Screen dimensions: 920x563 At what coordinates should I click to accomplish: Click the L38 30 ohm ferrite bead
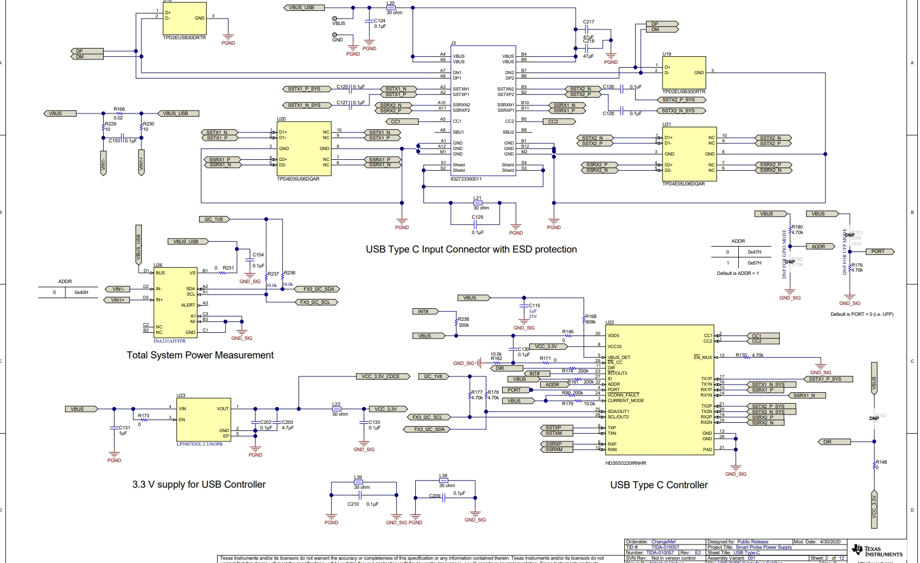443,481
